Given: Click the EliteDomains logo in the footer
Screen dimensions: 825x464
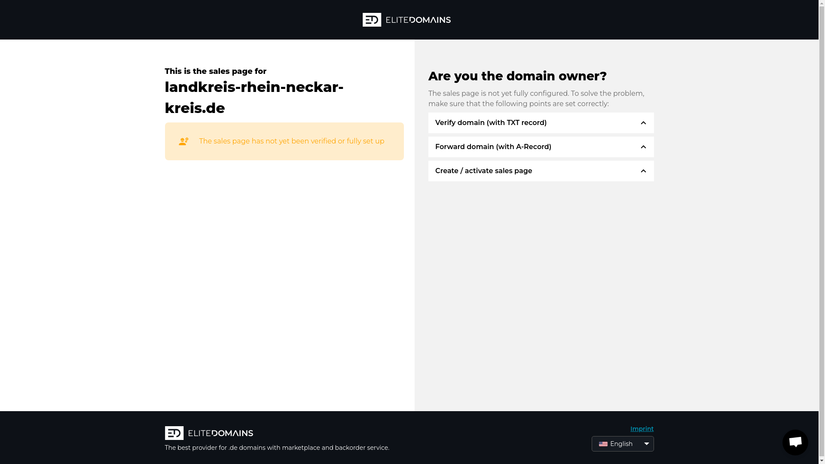Looking at the screenshot, I should click(209, 433).
